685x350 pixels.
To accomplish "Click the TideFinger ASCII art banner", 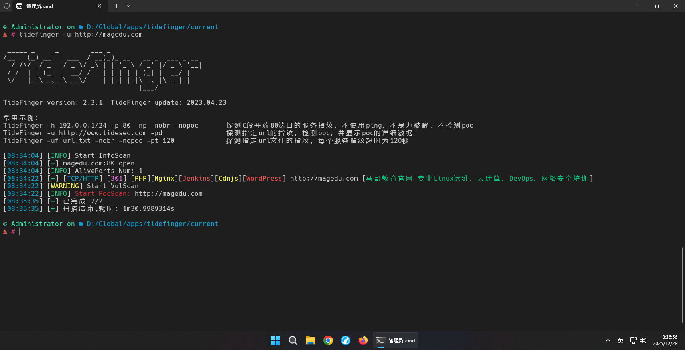I will 102,70.
